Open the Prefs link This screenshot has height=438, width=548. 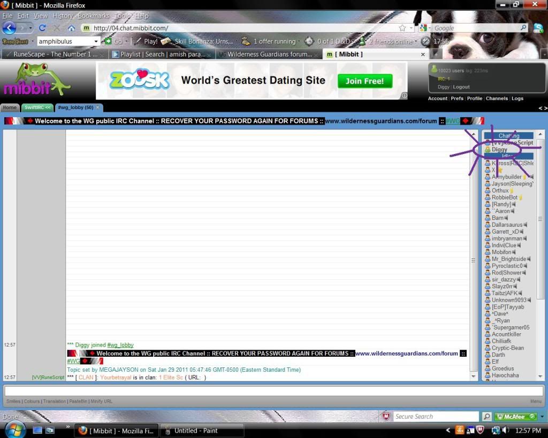pos(457,98)
